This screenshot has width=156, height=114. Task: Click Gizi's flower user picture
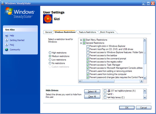point(48,19)
